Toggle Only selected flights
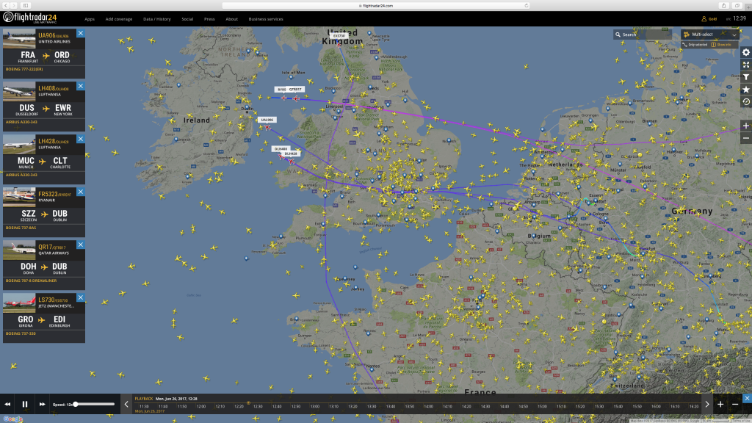 pos(695,45)
